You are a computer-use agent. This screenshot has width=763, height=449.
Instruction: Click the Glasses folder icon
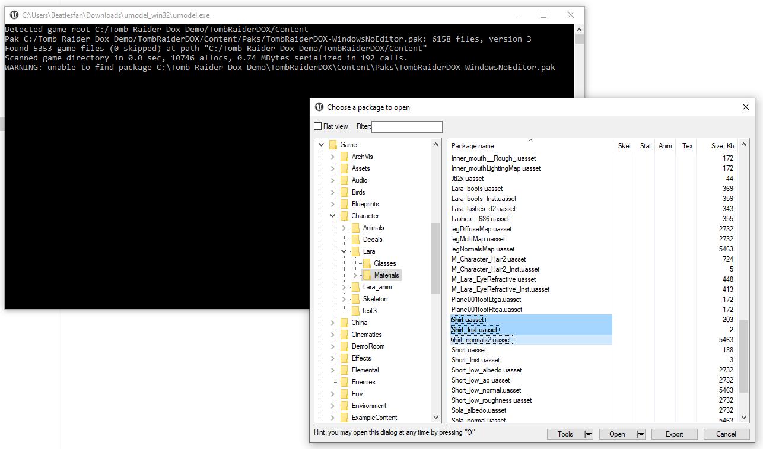[x=367, y=263]
